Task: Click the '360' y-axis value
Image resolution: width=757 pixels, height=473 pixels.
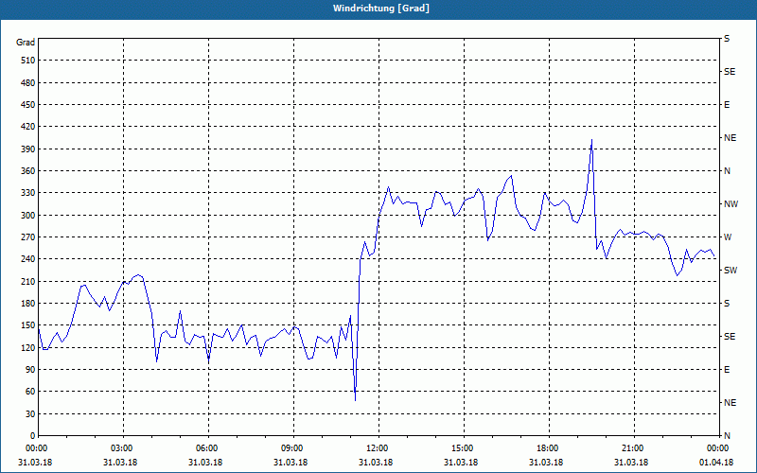Action: (28, 171)
